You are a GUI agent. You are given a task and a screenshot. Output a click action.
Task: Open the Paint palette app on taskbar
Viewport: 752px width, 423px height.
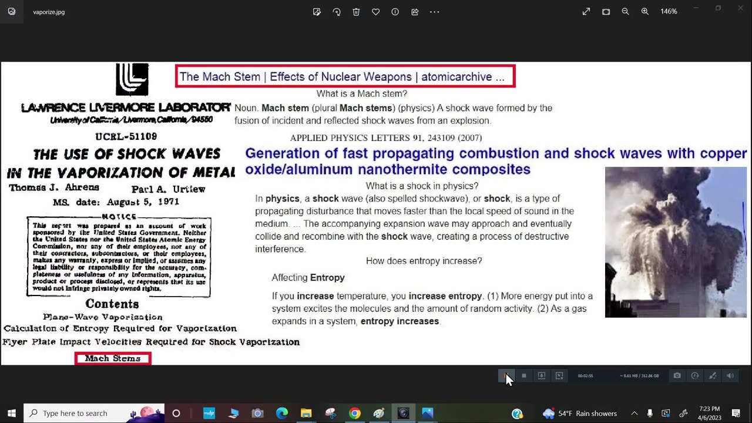coord(379,413)
